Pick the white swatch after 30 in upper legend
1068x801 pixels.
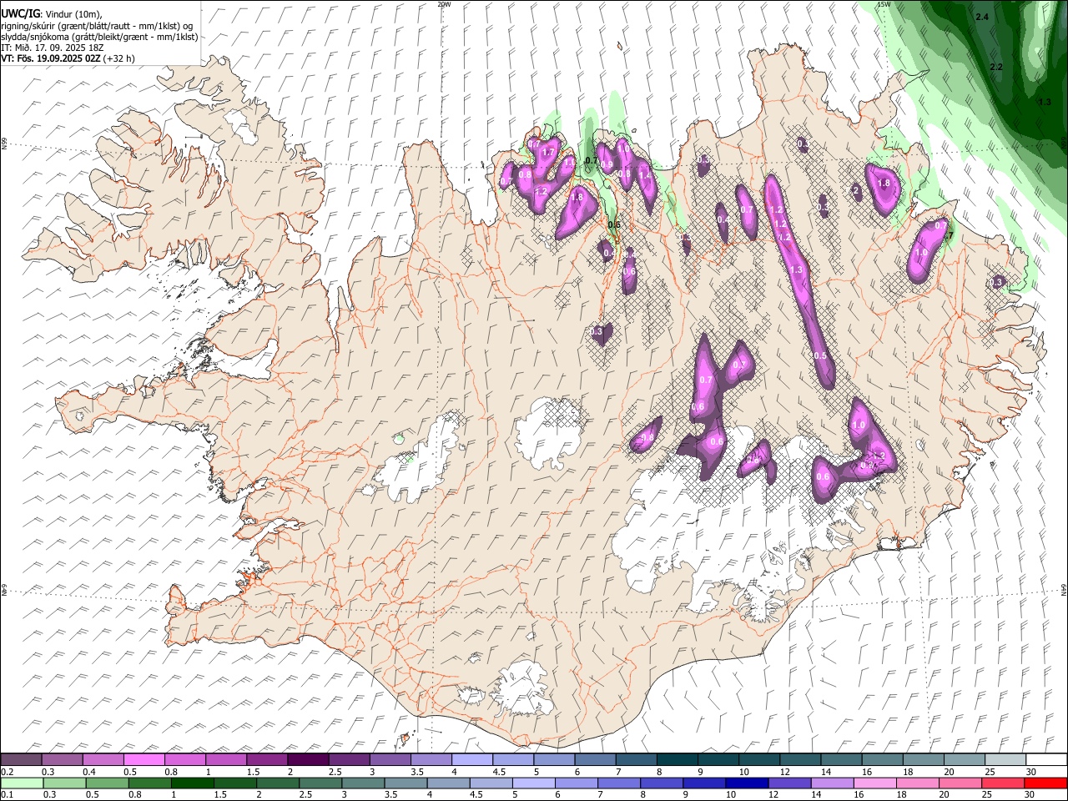[x=1045, y=759]
